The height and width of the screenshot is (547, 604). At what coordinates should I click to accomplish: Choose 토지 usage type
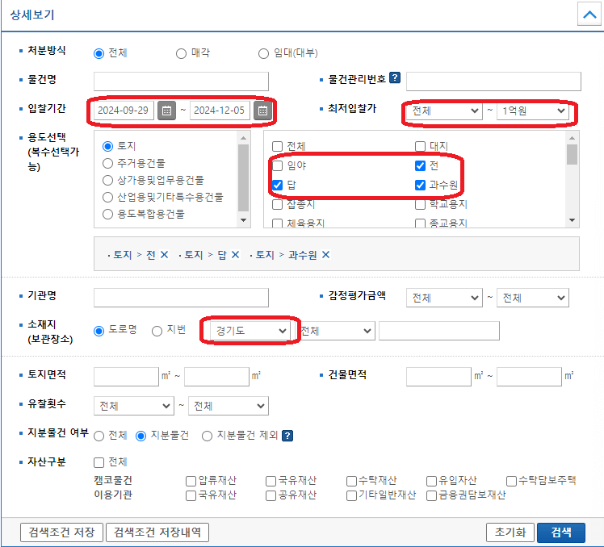[x=108, y=146]
